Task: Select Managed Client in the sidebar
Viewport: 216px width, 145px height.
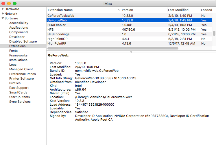Action: click(21, 69)
